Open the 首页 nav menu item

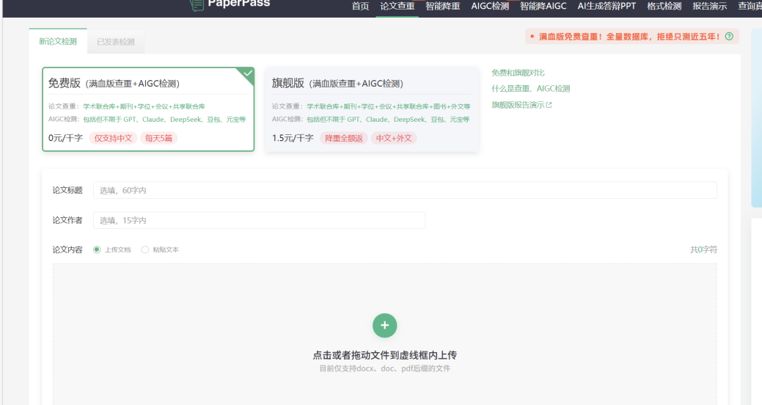(360, 7)
